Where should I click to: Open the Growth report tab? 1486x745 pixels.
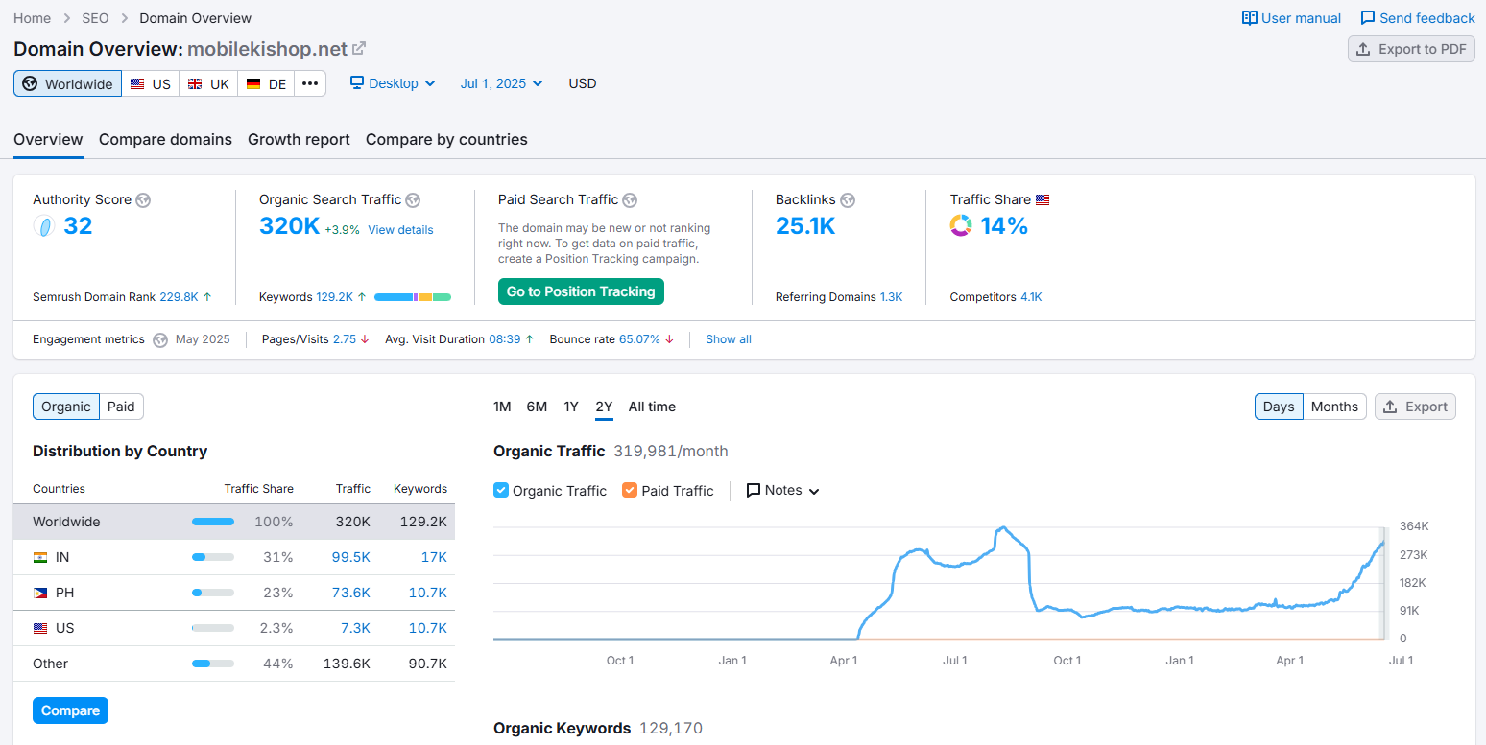tap(299, 139)
